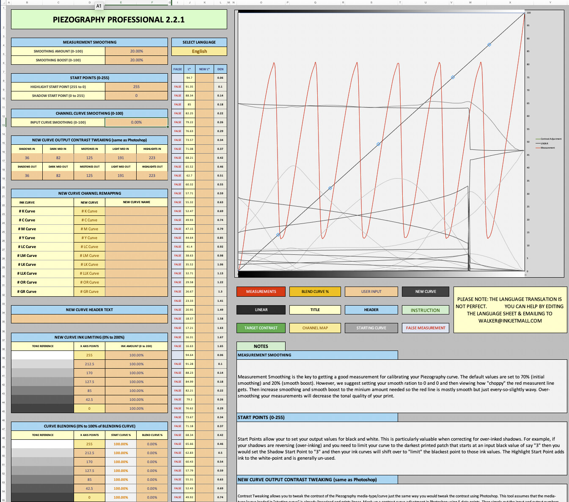Click the ink amount cell for X axis 212.5
The image size is (569, 502).
coord(136,364)
